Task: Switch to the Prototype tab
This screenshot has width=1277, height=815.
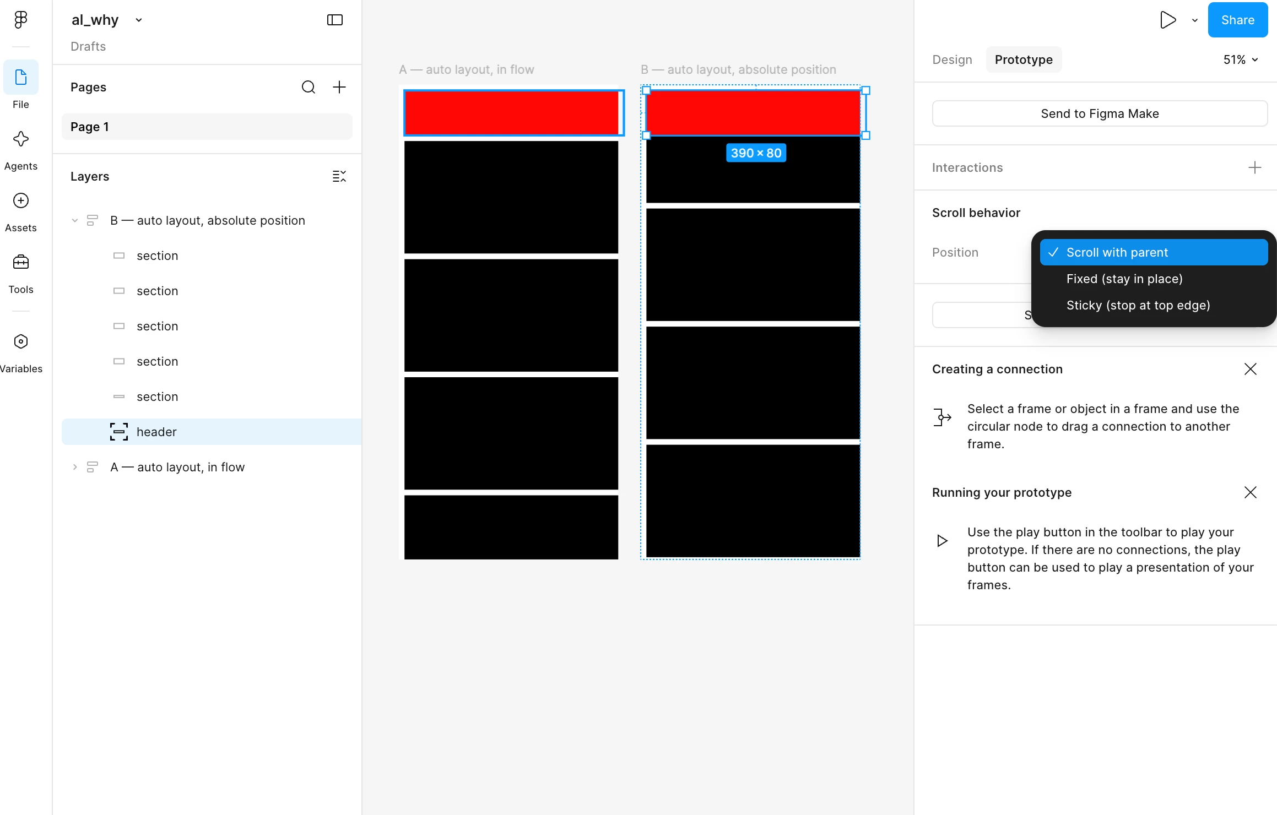Action: pyautogui.click(x=1024, y=59)
